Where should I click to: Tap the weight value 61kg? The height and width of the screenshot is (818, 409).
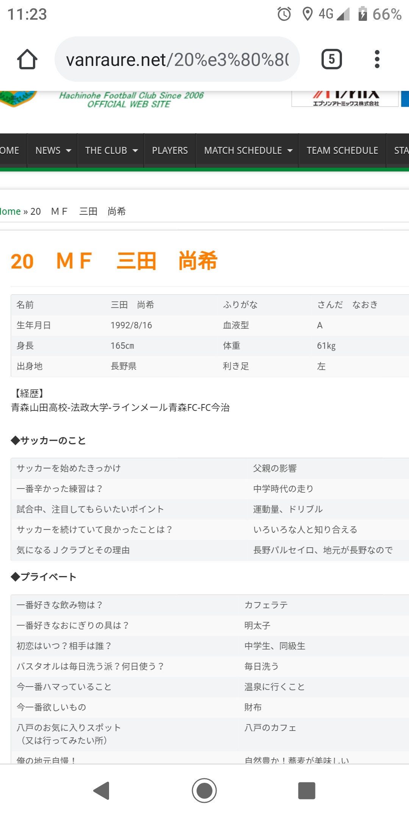[326, 346]
